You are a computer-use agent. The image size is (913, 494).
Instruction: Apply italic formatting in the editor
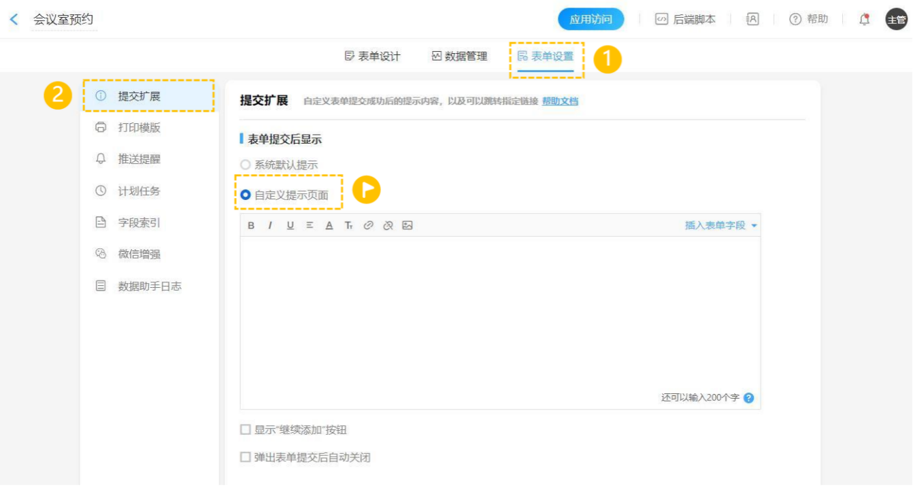click(270, 225)
